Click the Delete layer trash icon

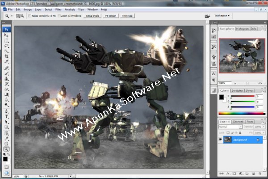point(260,174)
